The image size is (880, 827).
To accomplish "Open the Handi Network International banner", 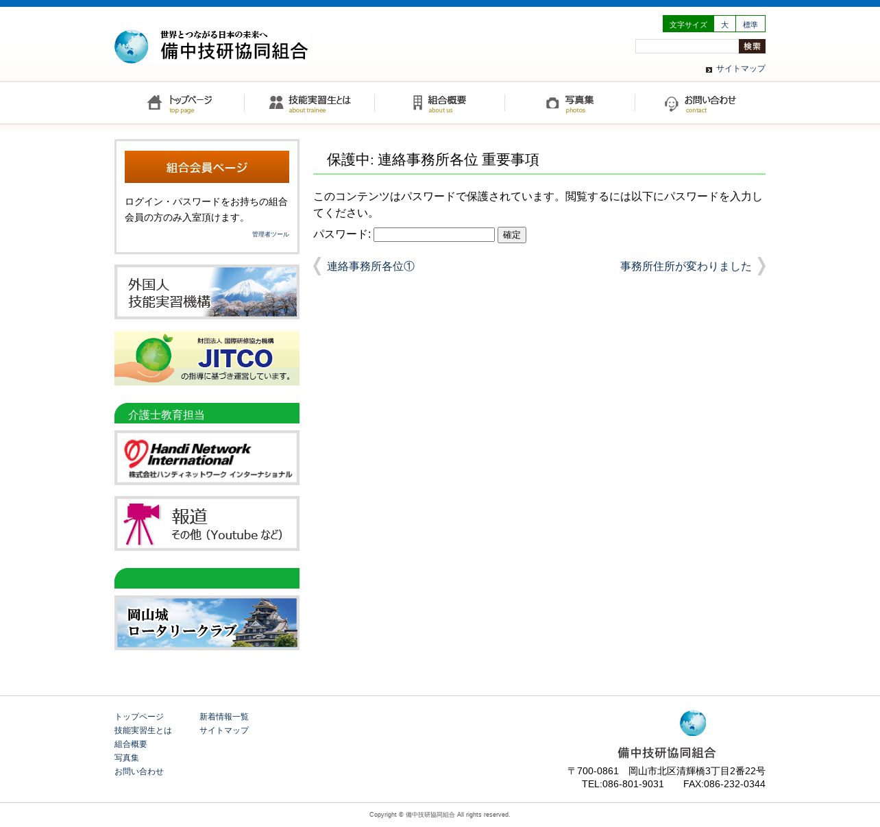I will pyautogui.click(x=207, y=458).
